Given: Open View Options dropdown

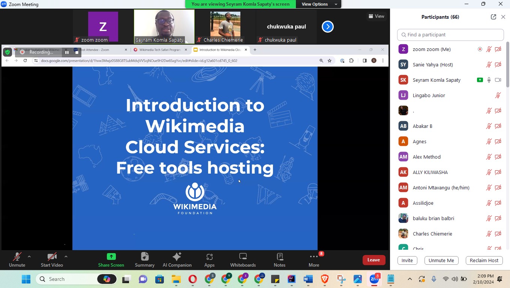Looking at the screenshot, I should coord(319,4).
